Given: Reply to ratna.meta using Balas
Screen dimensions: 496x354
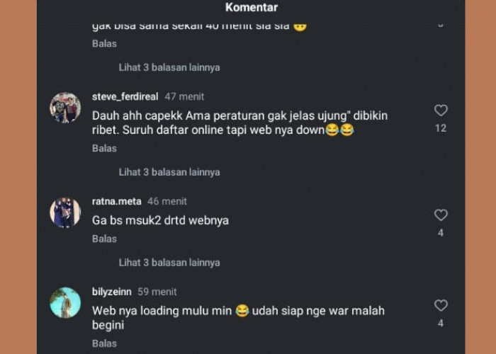Looking at the screenshot, I should pos(104,239).
